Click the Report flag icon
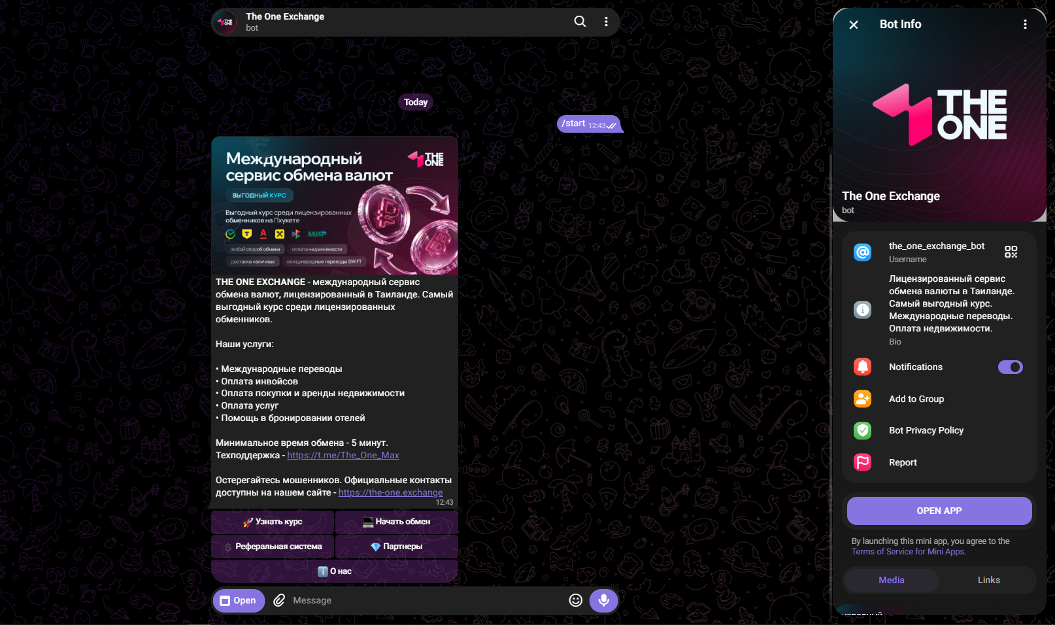1055x625 pixels. click(863, 462)
